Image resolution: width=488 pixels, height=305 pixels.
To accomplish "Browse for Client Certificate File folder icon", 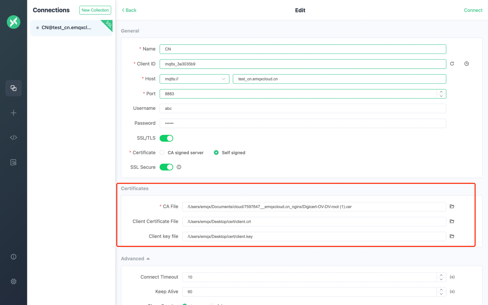I will [452, 221].
